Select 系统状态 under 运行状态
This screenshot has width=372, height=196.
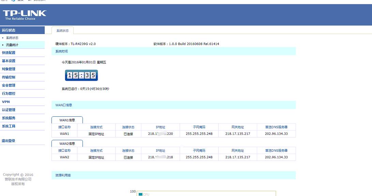click(x=14, y=38)
